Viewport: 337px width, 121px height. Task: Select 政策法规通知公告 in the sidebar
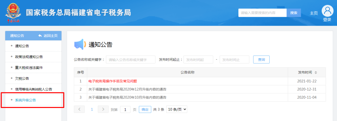(29, 57)
